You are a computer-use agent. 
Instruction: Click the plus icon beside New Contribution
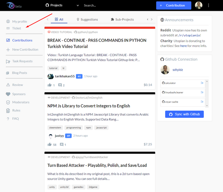click(x=8, y=49)
